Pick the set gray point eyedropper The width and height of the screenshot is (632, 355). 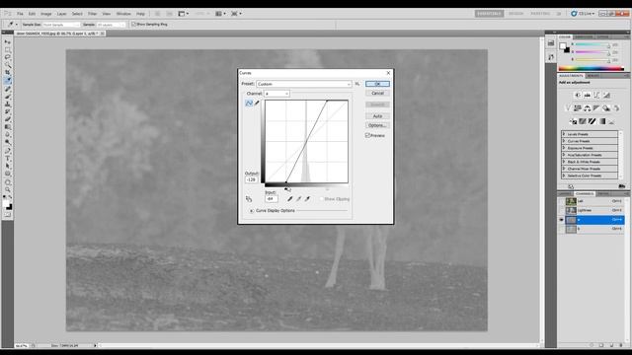[x=298, y=199]
